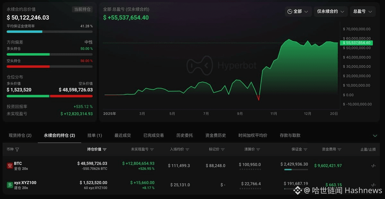Click the 平均保证金使用率 progress bar
Viewport: 385px width, 199px height.
pos(50,31)
